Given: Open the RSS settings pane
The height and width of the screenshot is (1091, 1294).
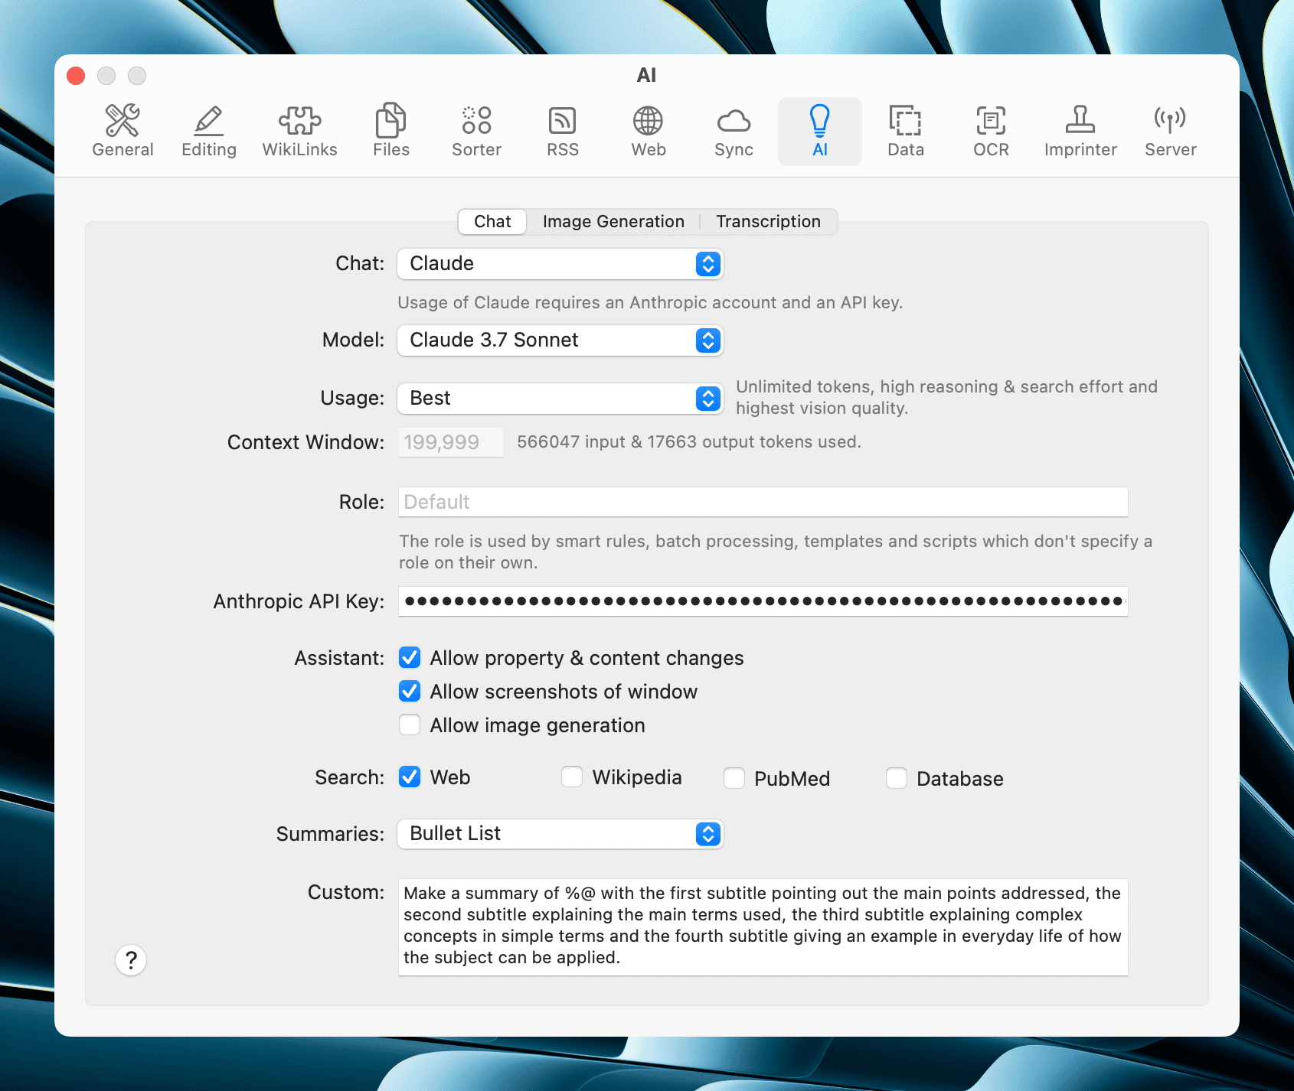Looking at the screenshot, I should click(x=563, y=132).
